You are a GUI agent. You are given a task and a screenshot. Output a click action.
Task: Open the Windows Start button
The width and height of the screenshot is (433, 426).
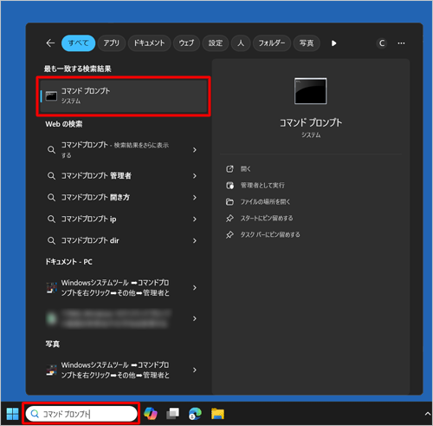(12, 414)
